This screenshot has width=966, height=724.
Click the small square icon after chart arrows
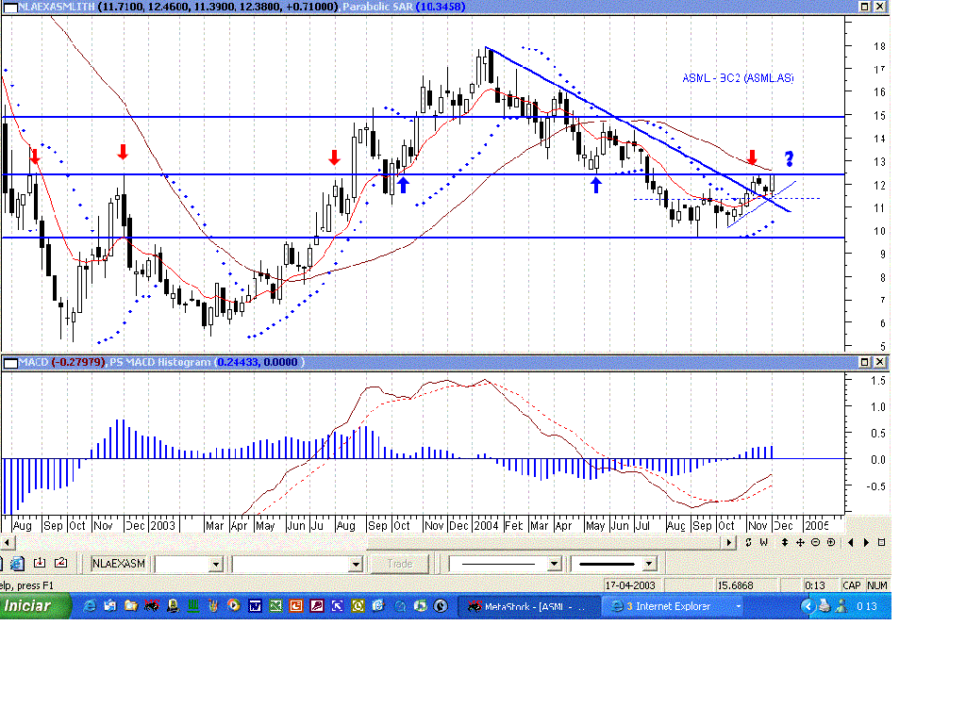(882, 542)
